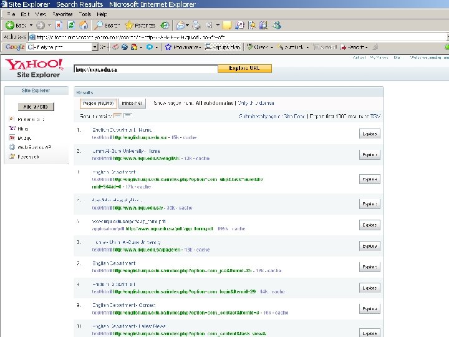Image resolution: width=449 pixels, height=337 pixels.
Task: Click the Mail envelope icon
Action: (180, 26)
